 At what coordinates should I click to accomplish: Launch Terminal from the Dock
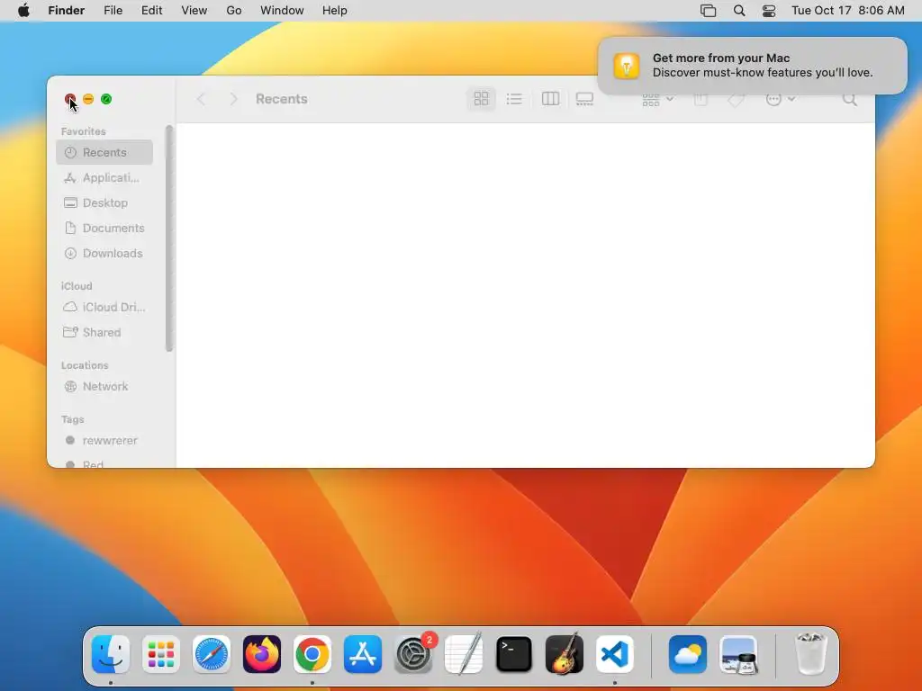[514, 654]
